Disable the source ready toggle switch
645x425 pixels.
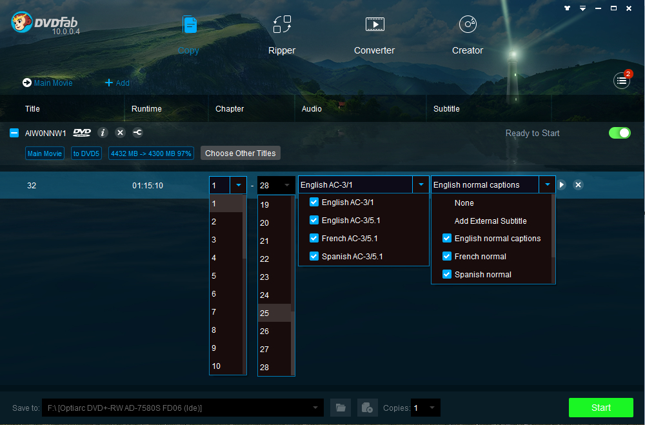tap(619, 133)
